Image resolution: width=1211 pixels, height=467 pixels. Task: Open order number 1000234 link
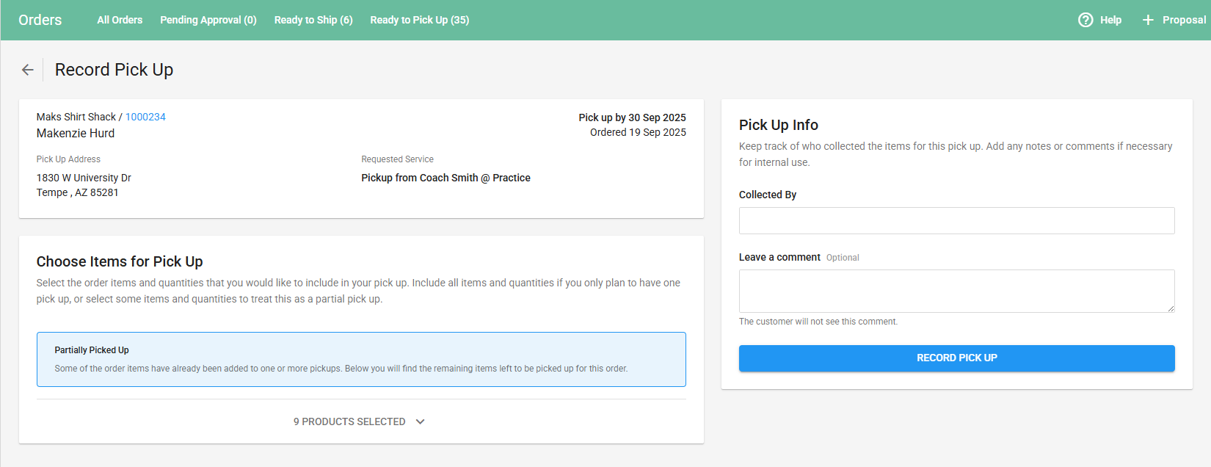(145, 117)
